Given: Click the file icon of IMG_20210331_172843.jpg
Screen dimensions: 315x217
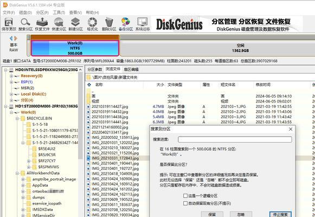Looking at the screenshot, I should click(x=88, y=158).
